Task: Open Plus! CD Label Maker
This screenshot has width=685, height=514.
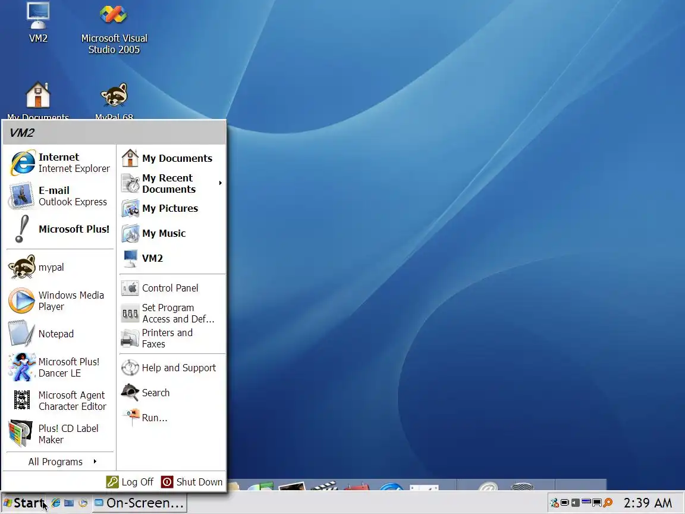Action: click(x=60, y=434)
